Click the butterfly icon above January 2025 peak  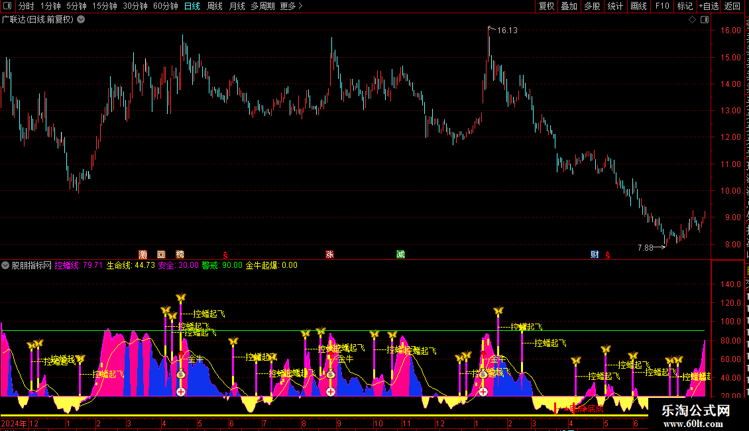tap(498, 311)
